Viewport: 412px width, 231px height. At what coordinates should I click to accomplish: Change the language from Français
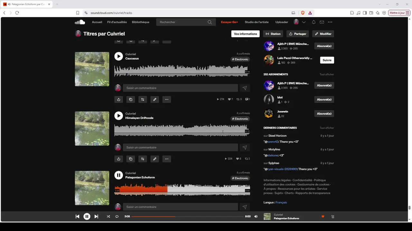[281, 202]
